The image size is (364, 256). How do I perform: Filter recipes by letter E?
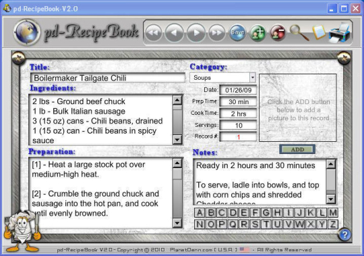click(244, 213)
